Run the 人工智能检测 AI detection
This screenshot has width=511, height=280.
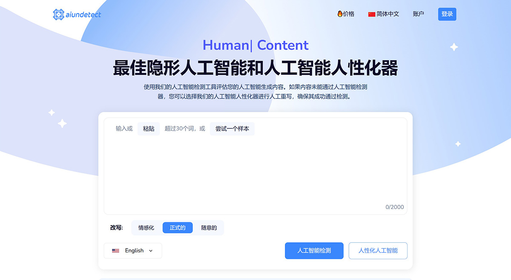tap(314, 251)
